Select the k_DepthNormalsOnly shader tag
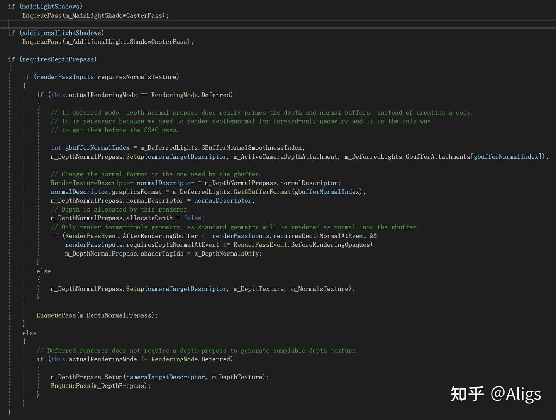The image size is (556, 420). 228,253
